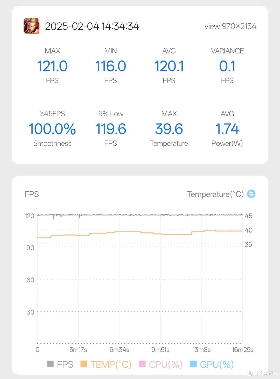Select the MAX 121.0 FPS value
This screenshot has width=280, height=379.
[x=52, y=66]
